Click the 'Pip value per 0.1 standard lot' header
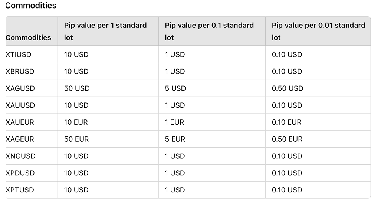This screenshot has height=199, width=371. (209, 31)
